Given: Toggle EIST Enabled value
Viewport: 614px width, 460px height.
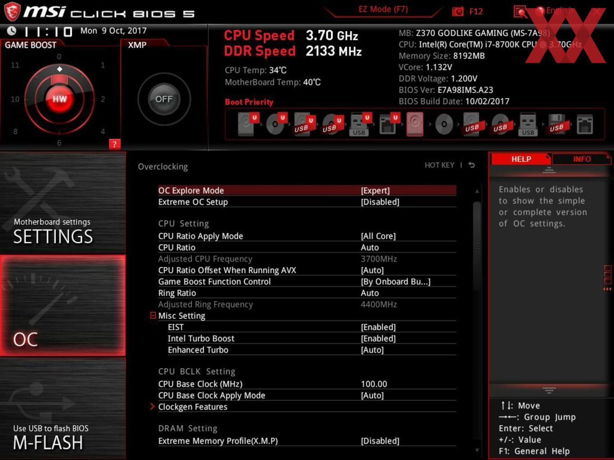Looking at the screenshot, I should (x=378, y=327).
